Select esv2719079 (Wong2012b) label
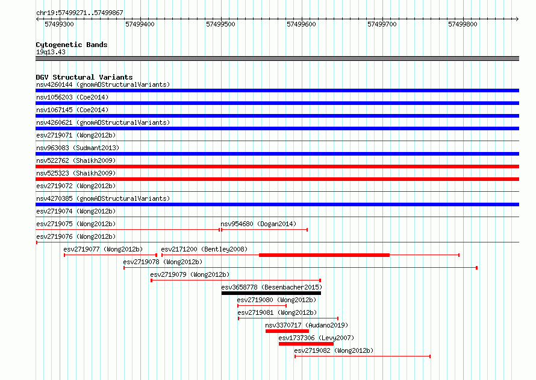 pyautogui.click(x=190, y=274)
